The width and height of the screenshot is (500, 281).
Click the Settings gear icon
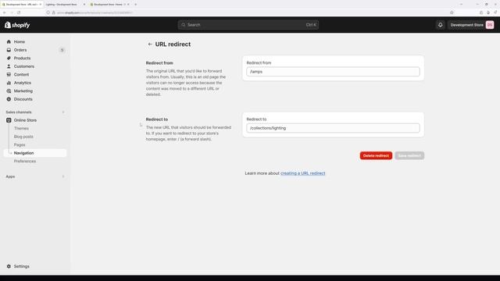point(9,266)
